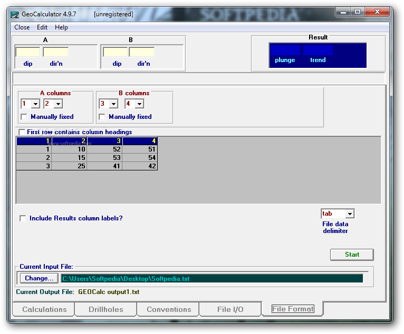Click the A dip input field

[x=28, y=52]
